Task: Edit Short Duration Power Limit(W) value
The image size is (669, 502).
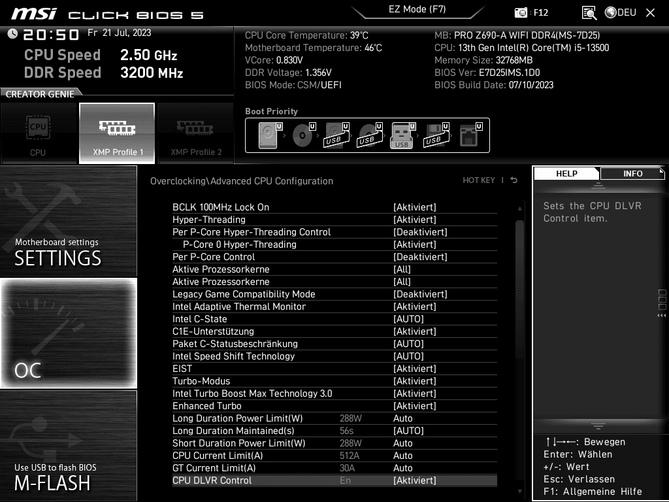Action: coord(402,443)
